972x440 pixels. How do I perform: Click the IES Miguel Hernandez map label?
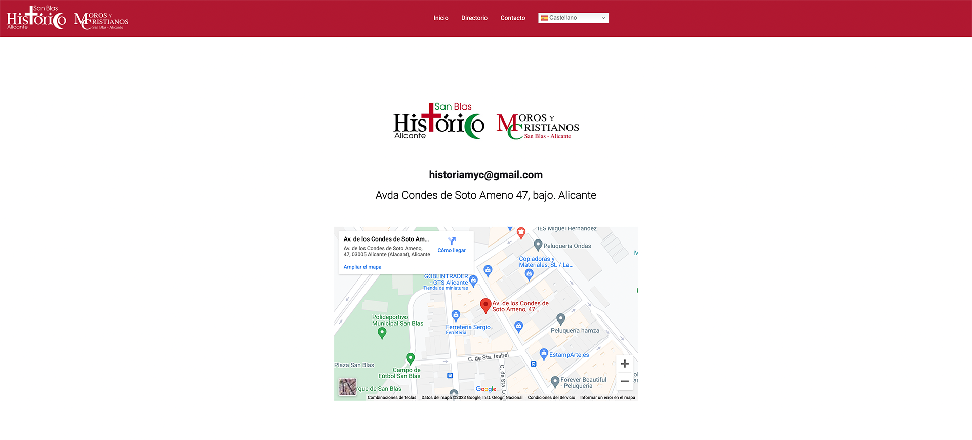[x=567, y=229]
